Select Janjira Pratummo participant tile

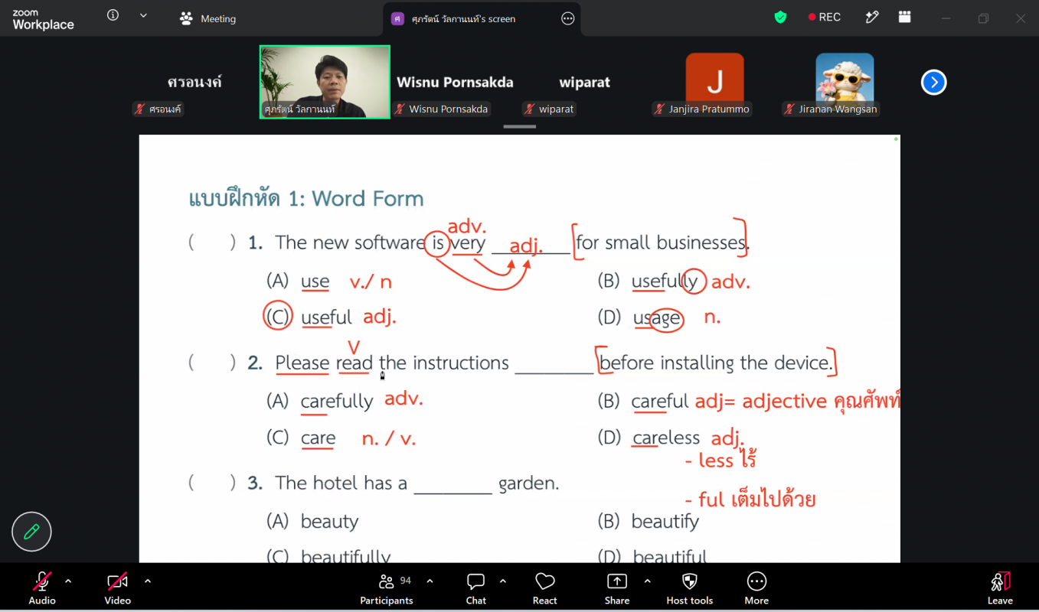click(x=714, y=82)
